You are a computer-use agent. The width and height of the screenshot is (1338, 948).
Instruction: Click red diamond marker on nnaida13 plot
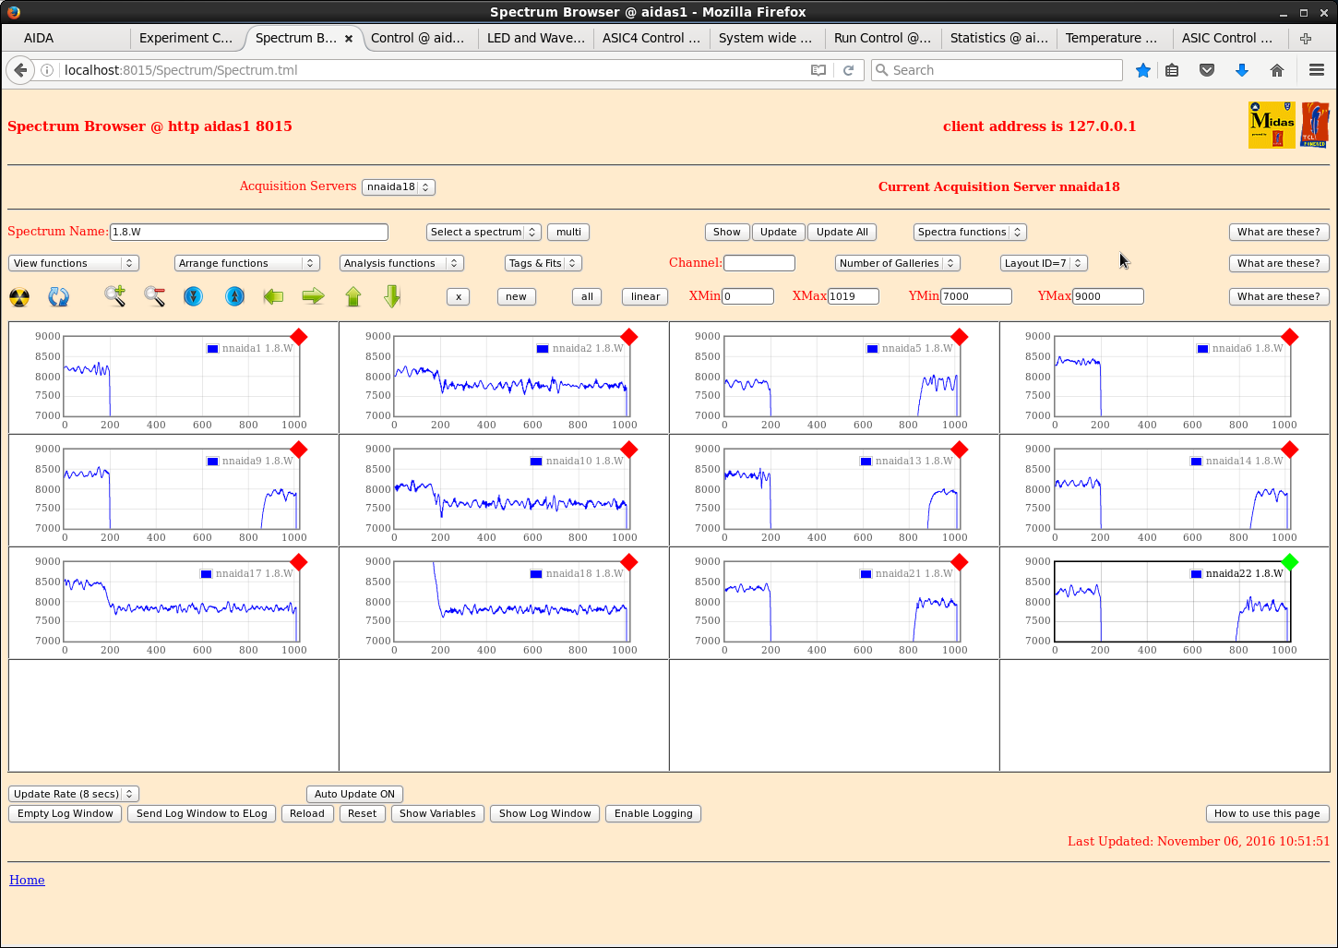[960, 450]
